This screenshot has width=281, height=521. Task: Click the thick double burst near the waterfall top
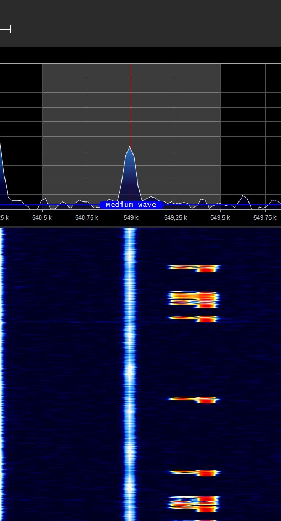coord(194,299)
